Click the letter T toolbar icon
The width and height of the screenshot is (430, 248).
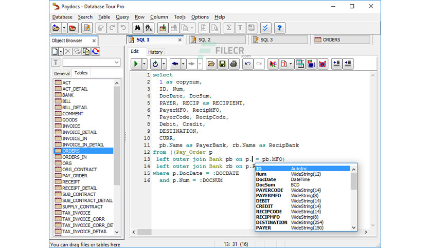click(240, 28)
